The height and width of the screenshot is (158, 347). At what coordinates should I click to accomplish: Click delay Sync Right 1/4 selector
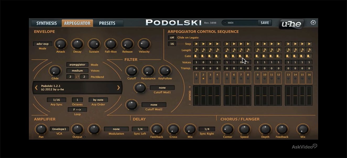(207, 129)
